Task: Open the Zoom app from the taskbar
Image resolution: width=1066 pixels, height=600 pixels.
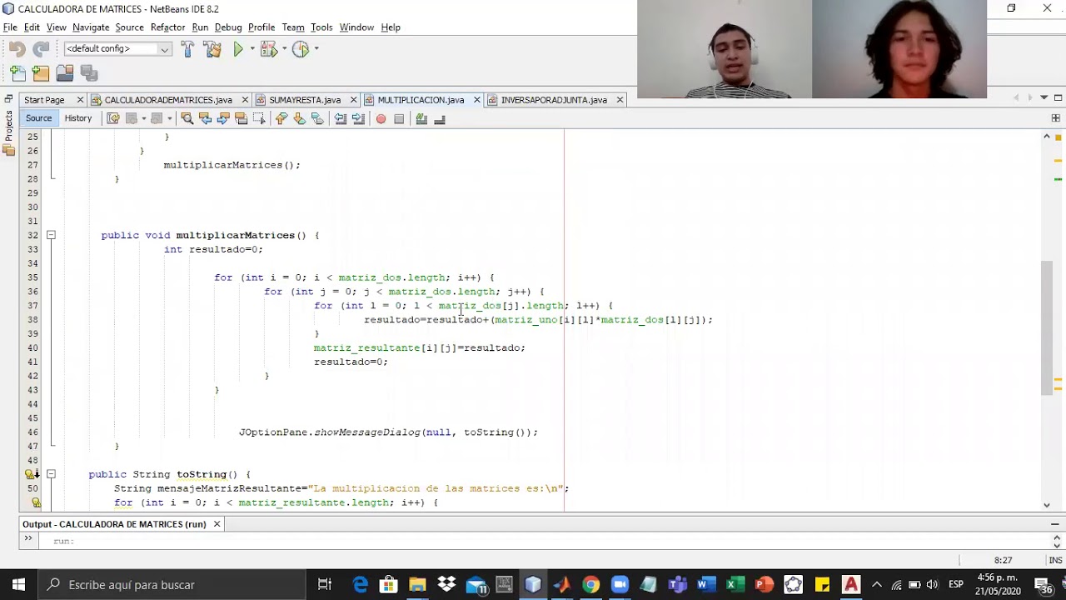Action: click(x=620, y=585)
